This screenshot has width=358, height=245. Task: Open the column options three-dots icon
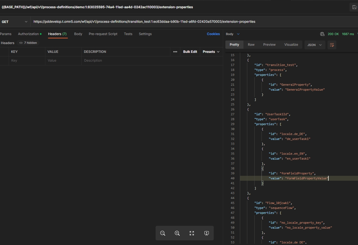[175, 52]
